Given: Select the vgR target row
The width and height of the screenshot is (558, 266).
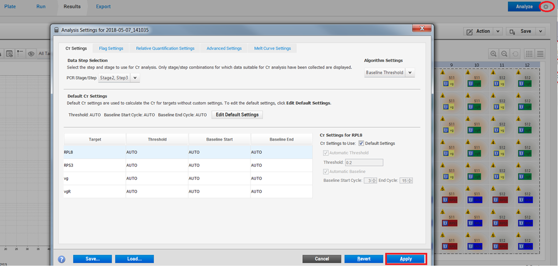Looking at the screenshot, I should pos(188,191).
